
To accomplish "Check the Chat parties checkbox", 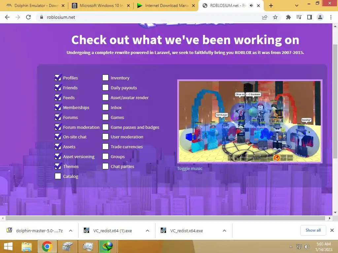I will (105, 166).
